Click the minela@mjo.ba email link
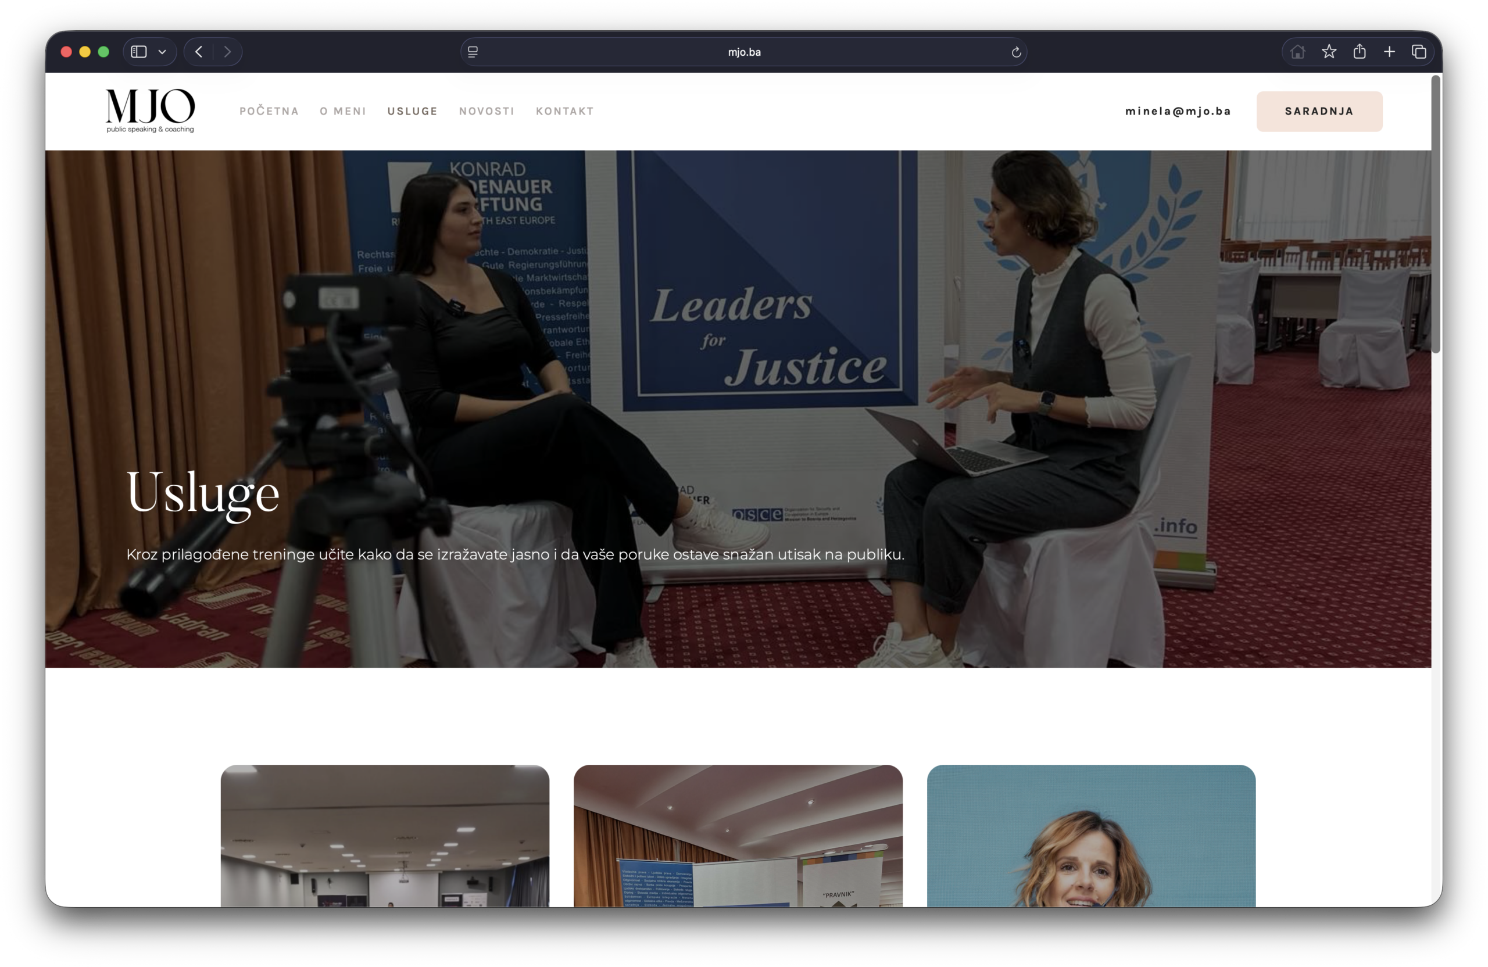This screenshot has height=967, width=1488. coord(1178,111)
